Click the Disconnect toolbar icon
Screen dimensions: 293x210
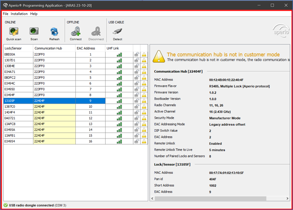coord(96,31)
